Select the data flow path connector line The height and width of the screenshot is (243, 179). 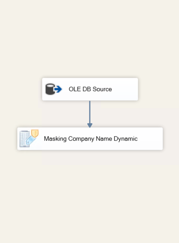coord(90,112)
